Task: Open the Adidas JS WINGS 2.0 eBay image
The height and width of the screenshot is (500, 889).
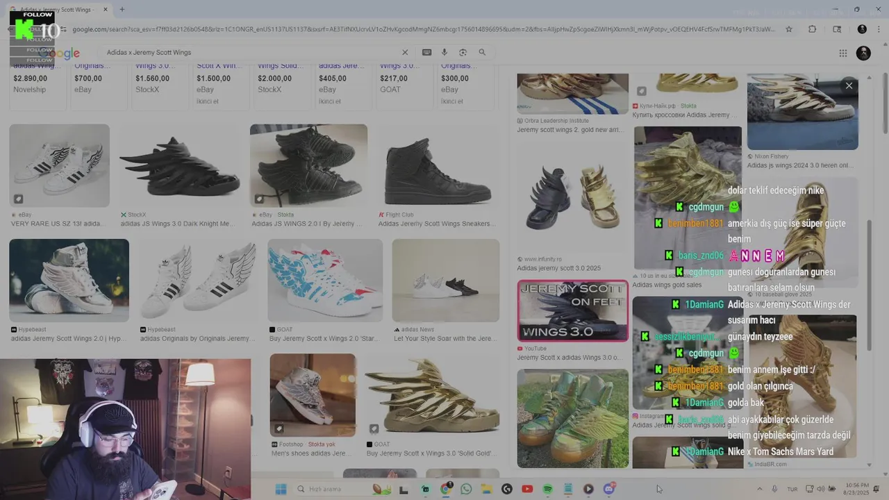Action: click(x=308, y=165)
